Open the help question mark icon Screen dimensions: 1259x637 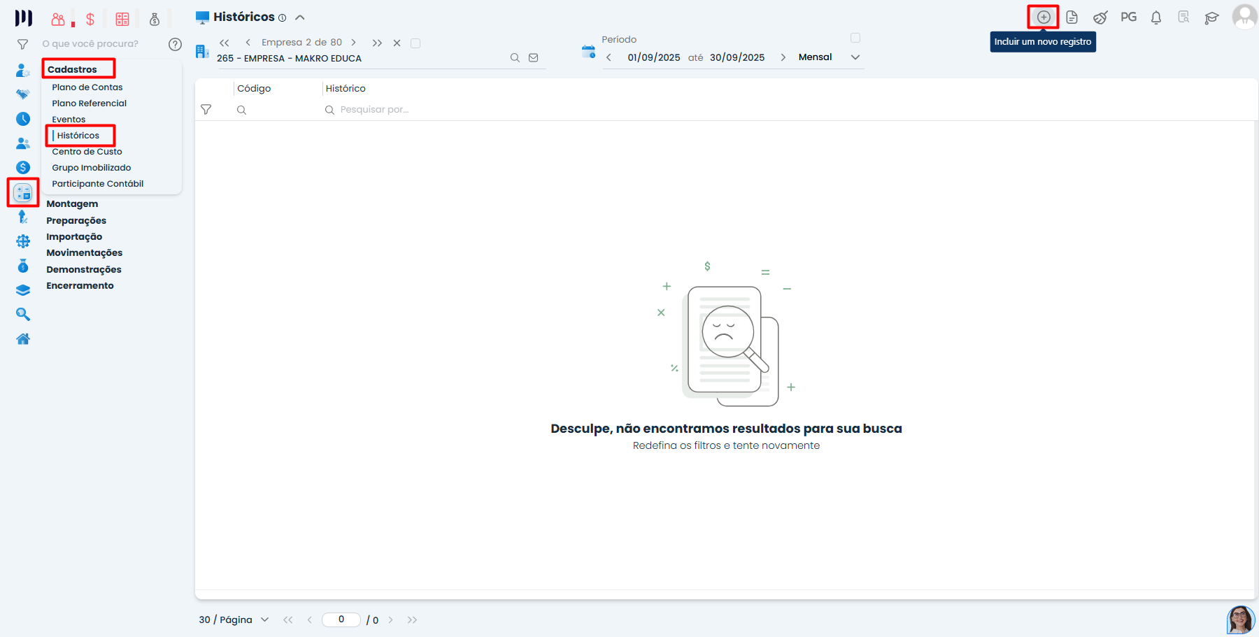175,44
